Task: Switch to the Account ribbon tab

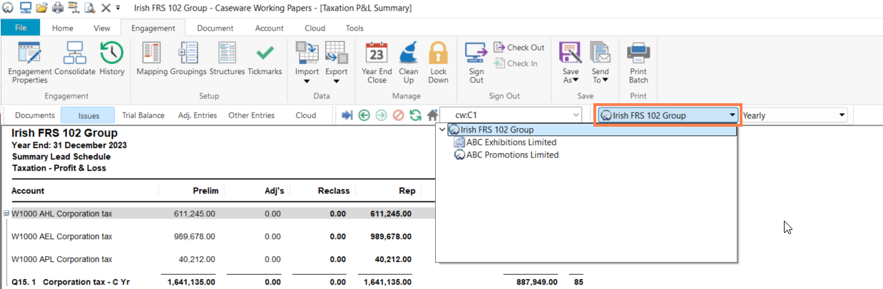Action: click(270, 28)
